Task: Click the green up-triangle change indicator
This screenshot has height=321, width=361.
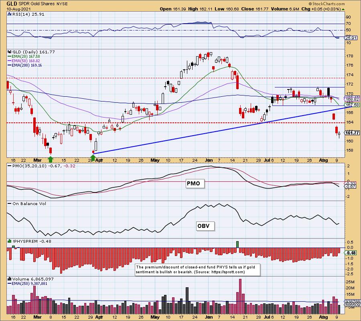Action: pyautogui.click(x=343, y=9)
